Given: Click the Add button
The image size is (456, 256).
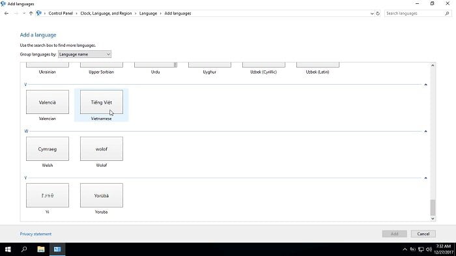Looking at the screenshot, I should (x=394, y=234).
